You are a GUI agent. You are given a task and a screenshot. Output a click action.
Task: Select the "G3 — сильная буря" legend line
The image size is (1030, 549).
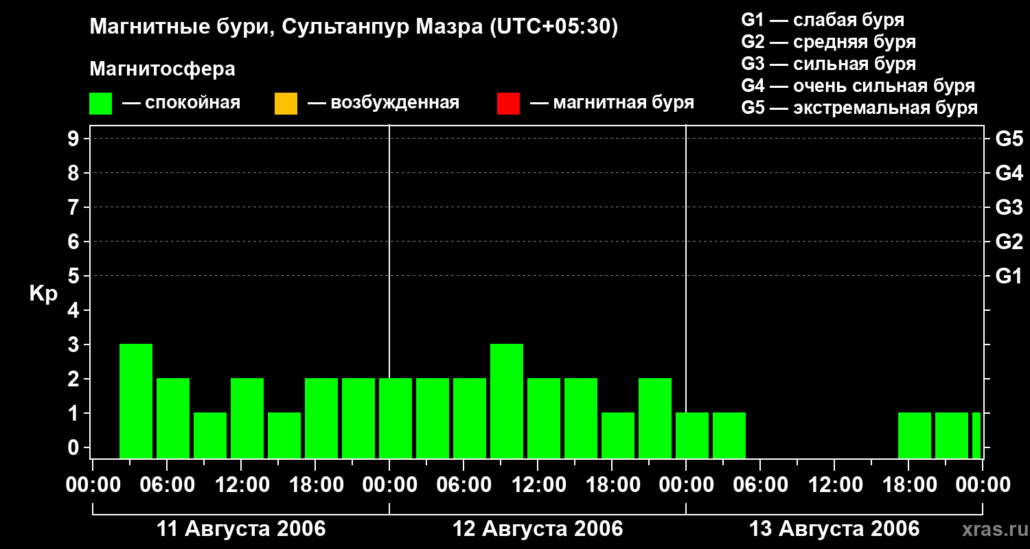829,64
